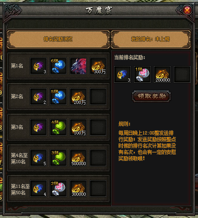The width and height of the screenshot is (198, 218).
Task: Select the 6级 blue pouch reward icon
Action: 58,66
